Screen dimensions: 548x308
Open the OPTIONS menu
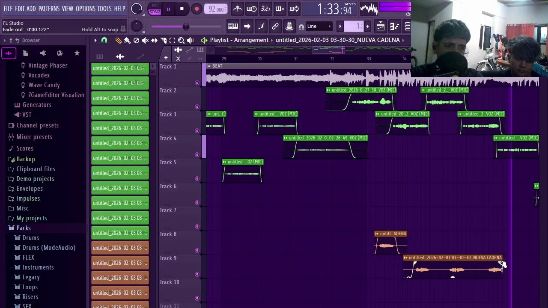coord(86,9)
